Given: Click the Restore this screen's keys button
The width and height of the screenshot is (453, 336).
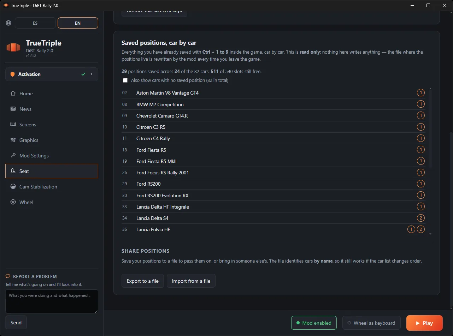Looking at the screenshot, I should pos(154,13).
